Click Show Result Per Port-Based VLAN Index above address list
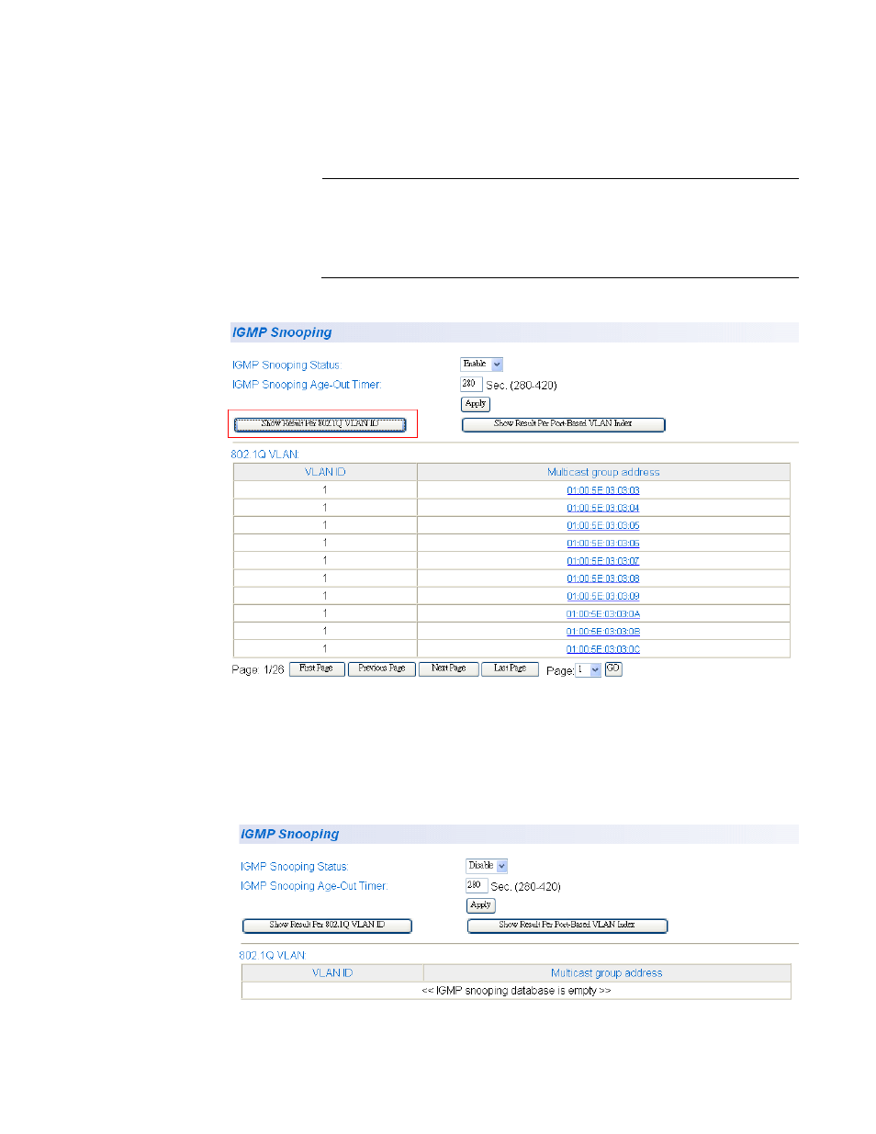This screenshot has width=876, height=1134. [x=564, y=424]
